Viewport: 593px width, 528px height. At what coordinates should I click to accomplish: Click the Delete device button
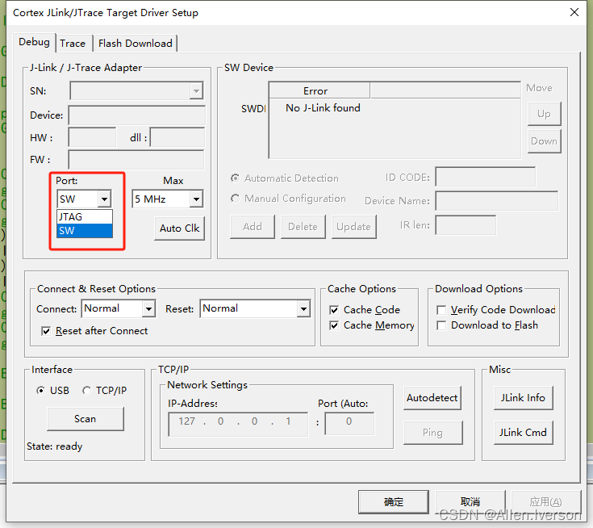303,227
